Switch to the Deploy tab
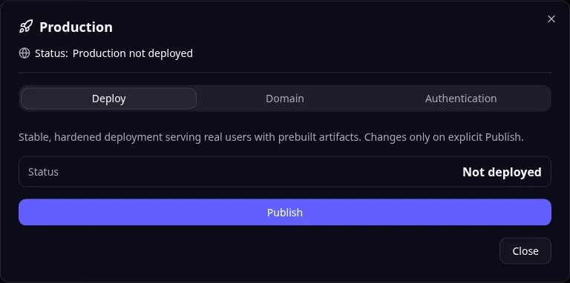Screen dimensions: 570x283 coord(108,99)
